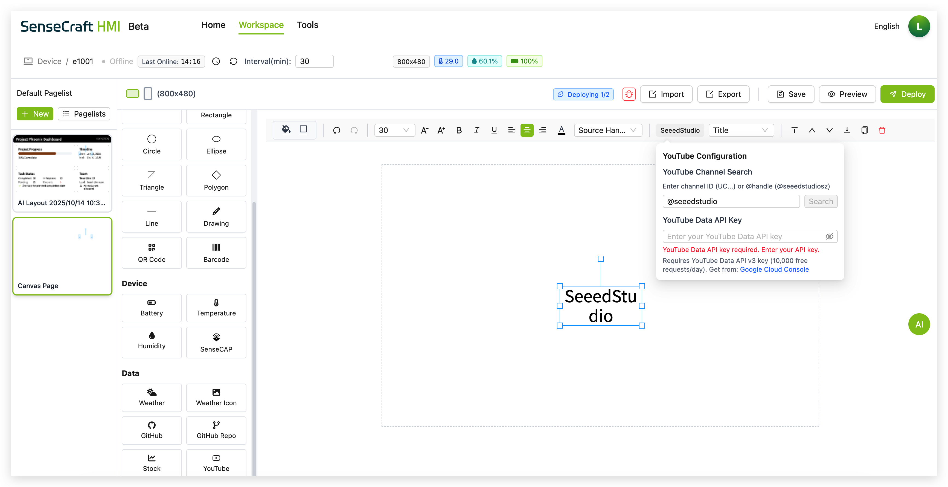
Task: Open the Title field dropdown
Action: (x=740, y=130)
